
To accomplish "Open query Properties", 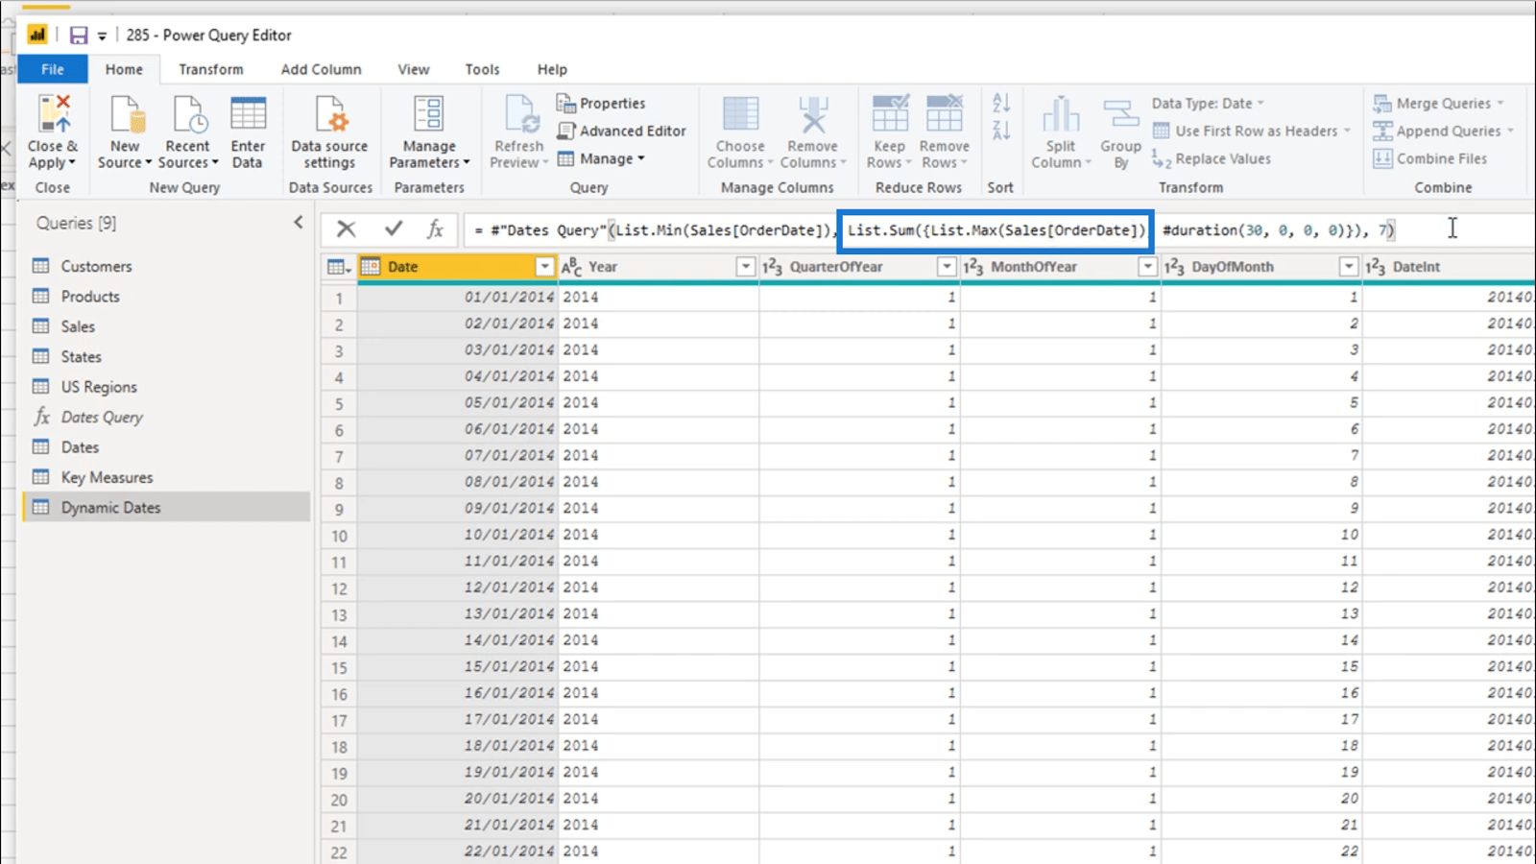I will coord(601,103).
